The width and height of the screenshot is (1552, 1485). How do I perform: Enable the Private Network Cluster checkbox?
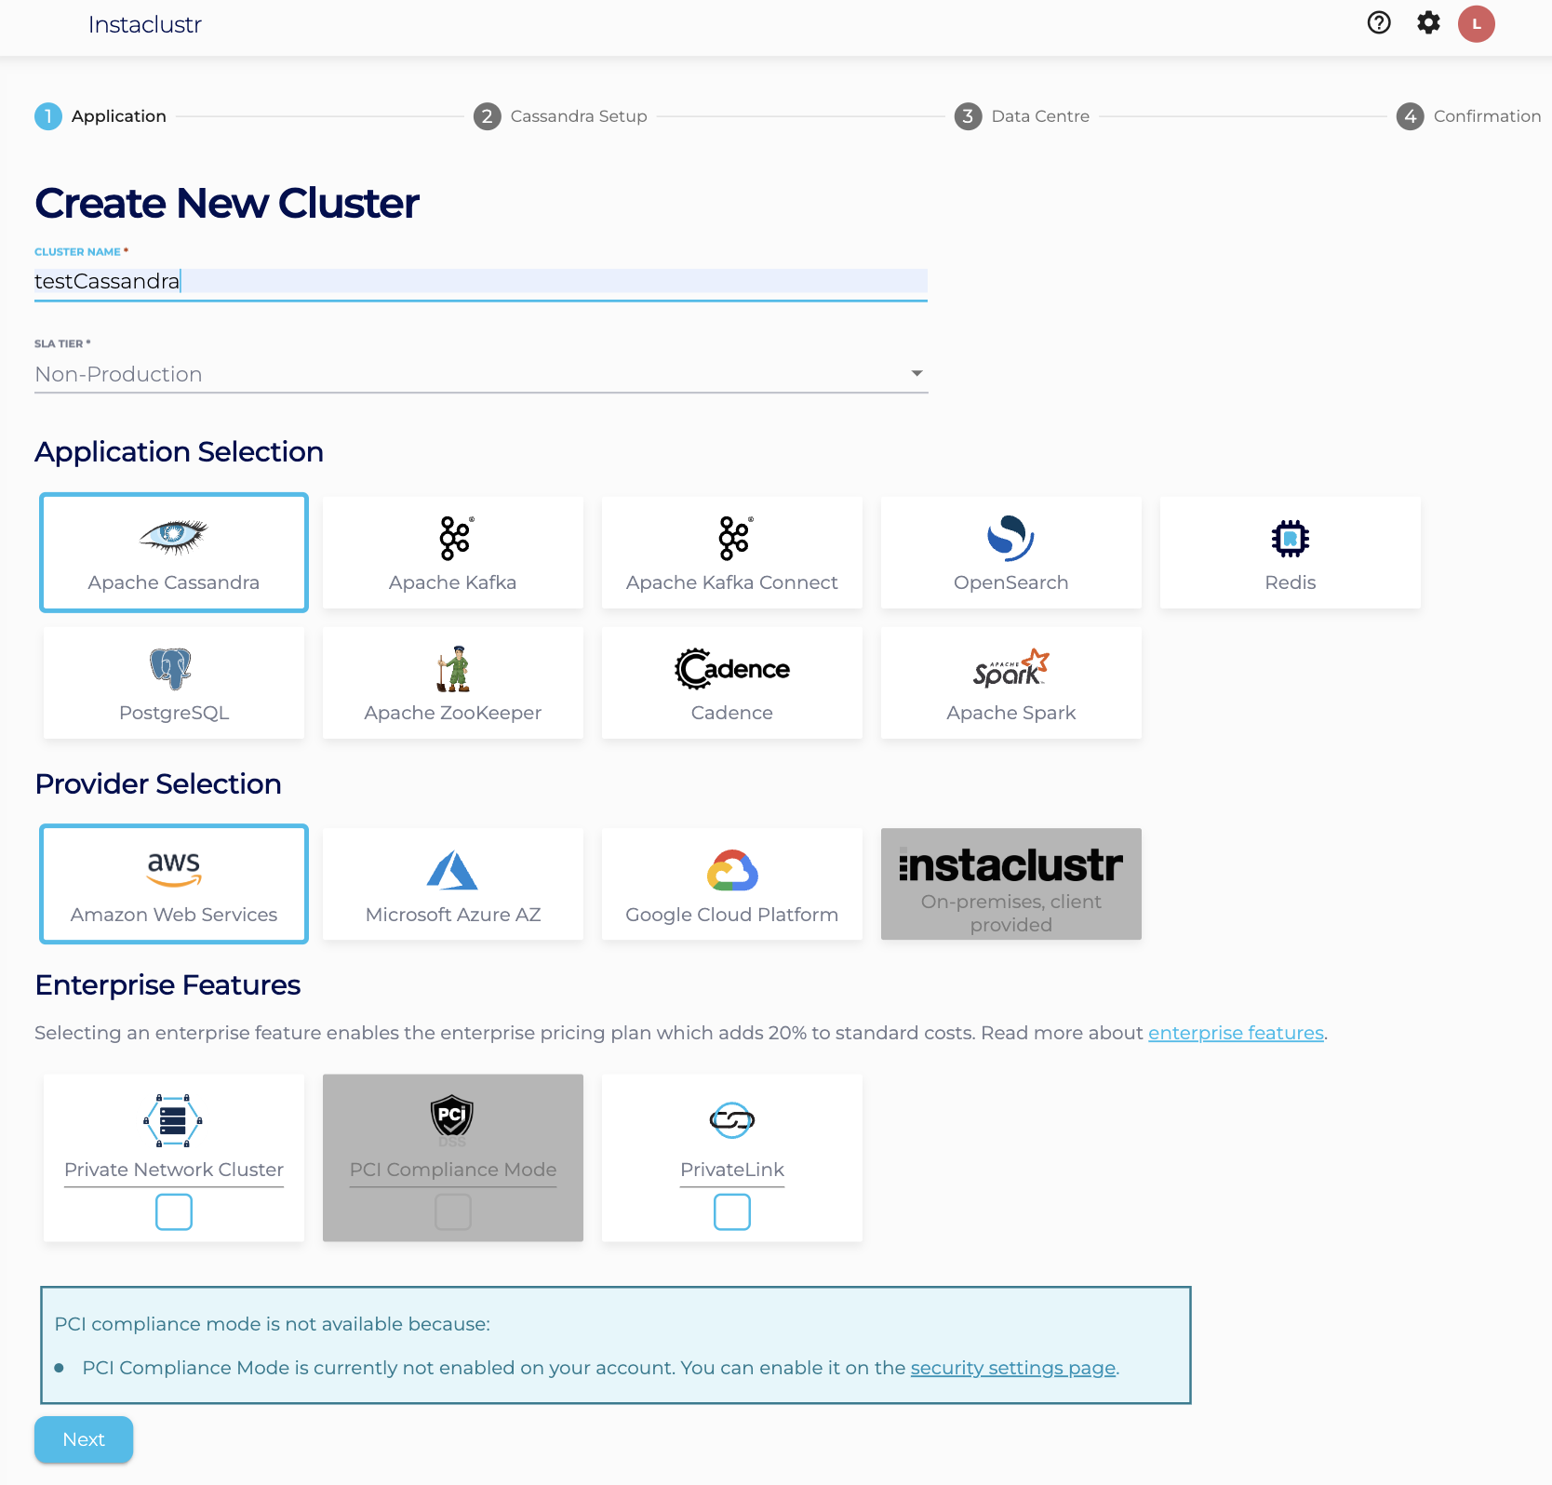point(174,1212)
